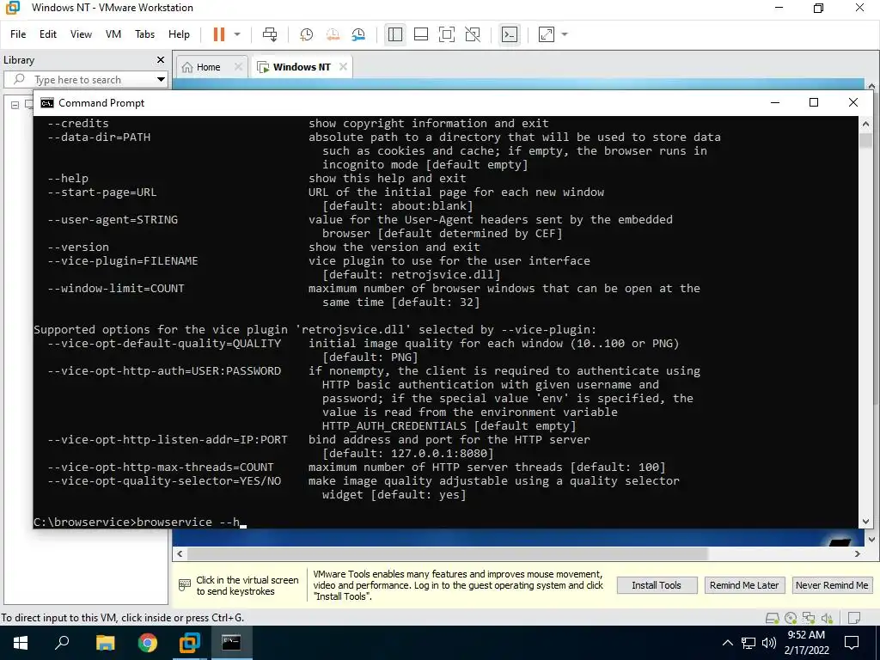
Task: Click the Install Tools button
Action: [x=657, y=585]
